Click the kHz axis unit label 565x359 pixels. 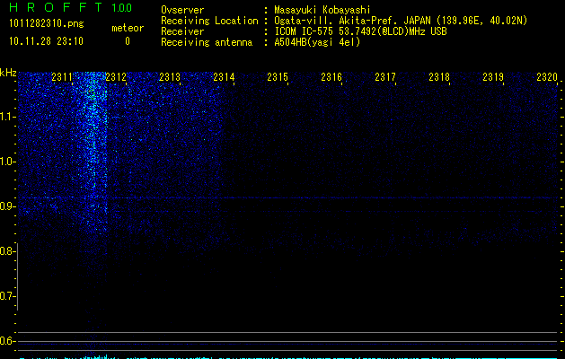[x=8, y=73]
